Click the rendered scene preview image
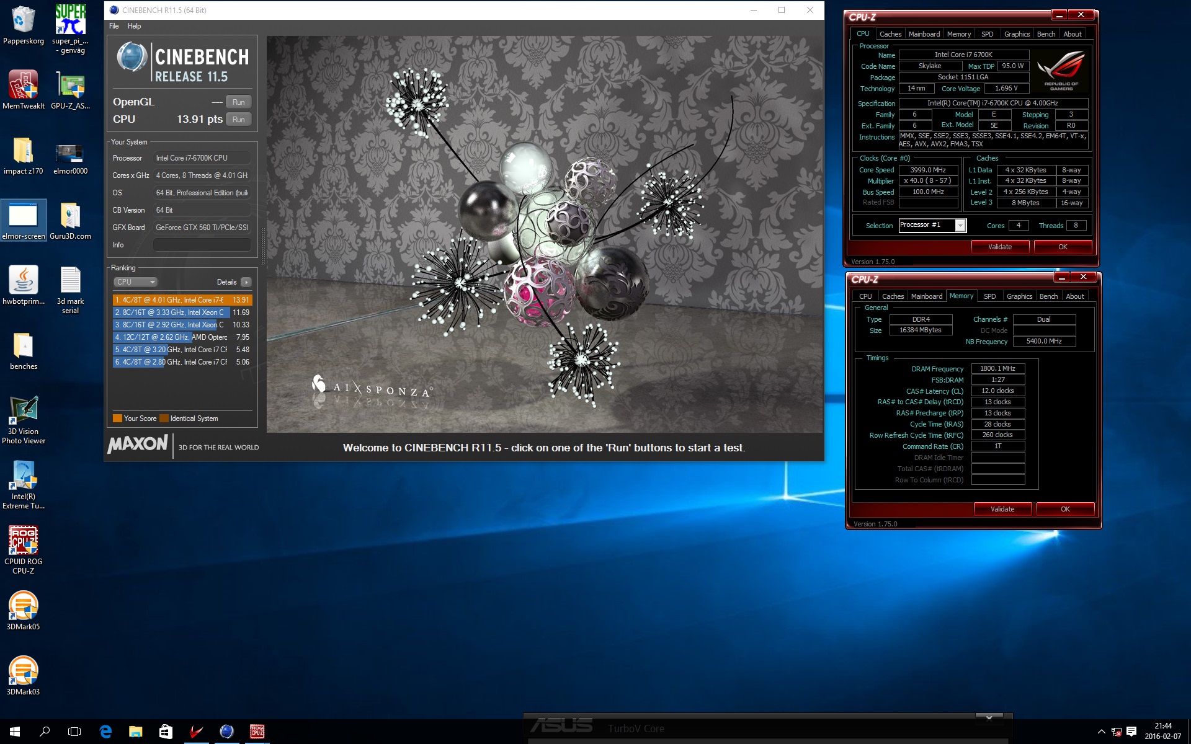This screenshot has width=1191, height=744. pos(545,234)
